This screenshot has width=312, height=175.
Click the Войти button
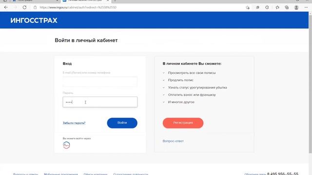point(122,123)
